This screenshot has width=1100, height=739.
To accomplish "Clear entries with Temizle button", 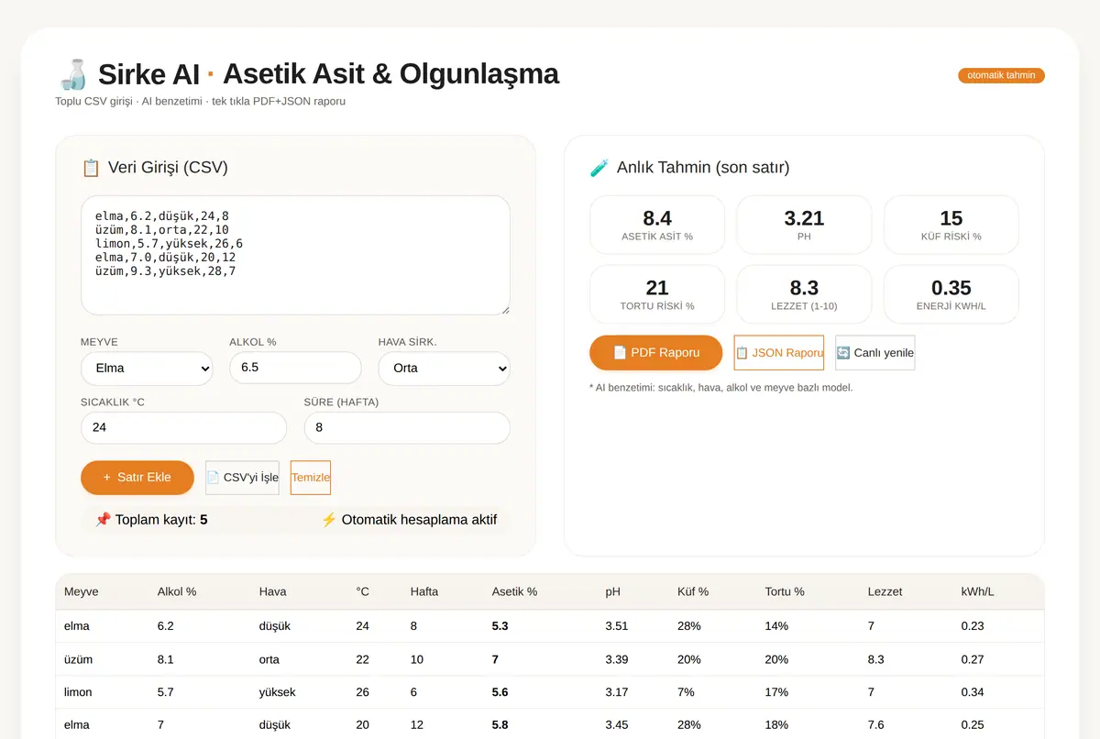I will point(311,478).
